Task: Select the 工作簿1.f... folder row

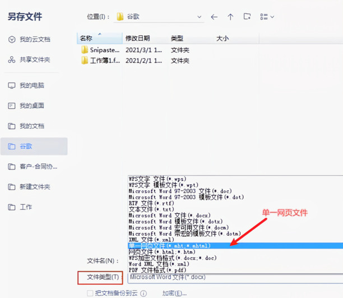Action: (136, 61)
